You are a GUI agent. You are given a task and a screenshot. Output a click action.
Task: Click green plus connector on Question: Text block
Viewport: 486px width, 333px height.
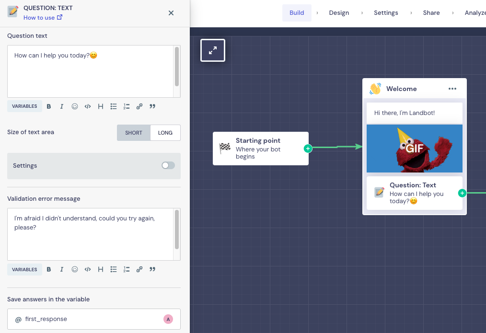pyautogui.click(x=462, y=193)
